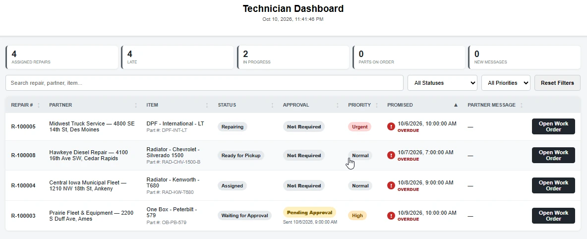
Task: Click the Reset Filters button
Action: tap(557, 83)
